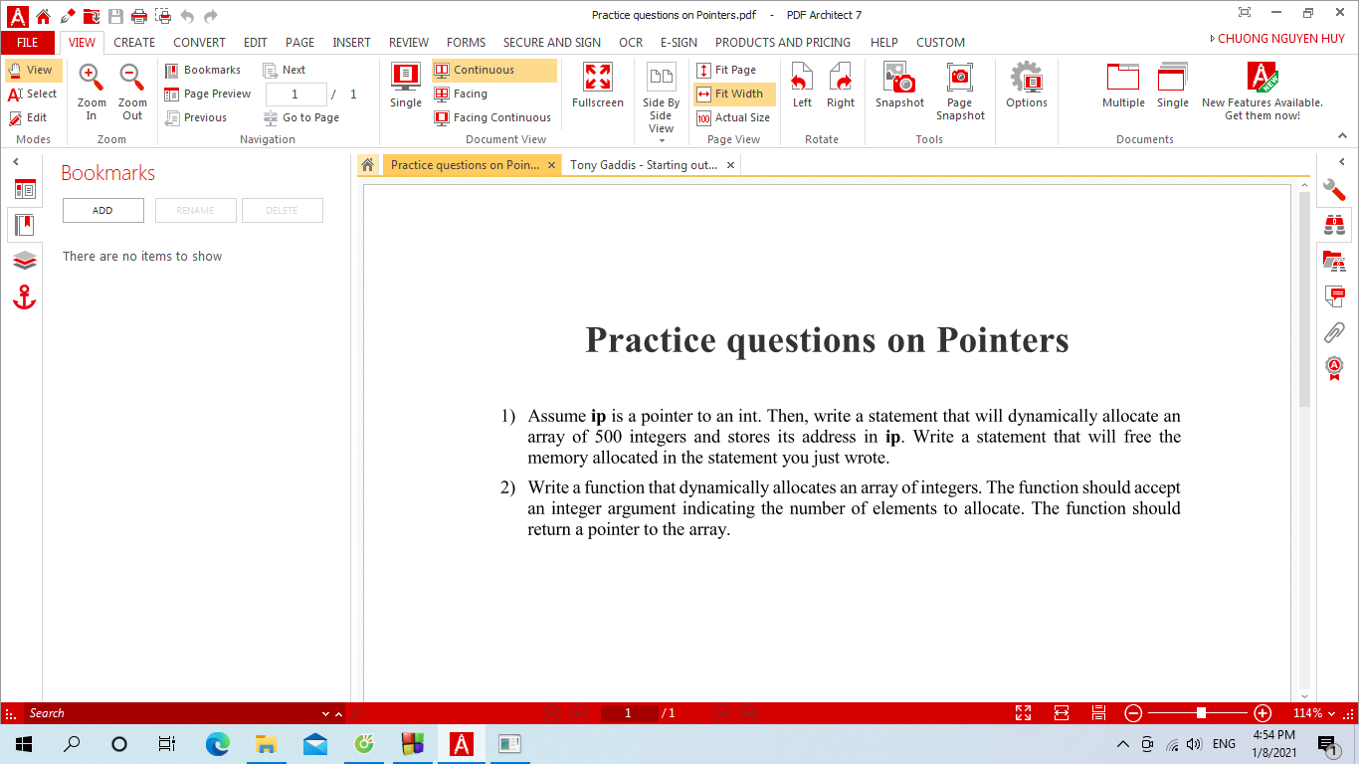
Task: Open the Layers panel in the sidebar
Action: pos(24,261)
